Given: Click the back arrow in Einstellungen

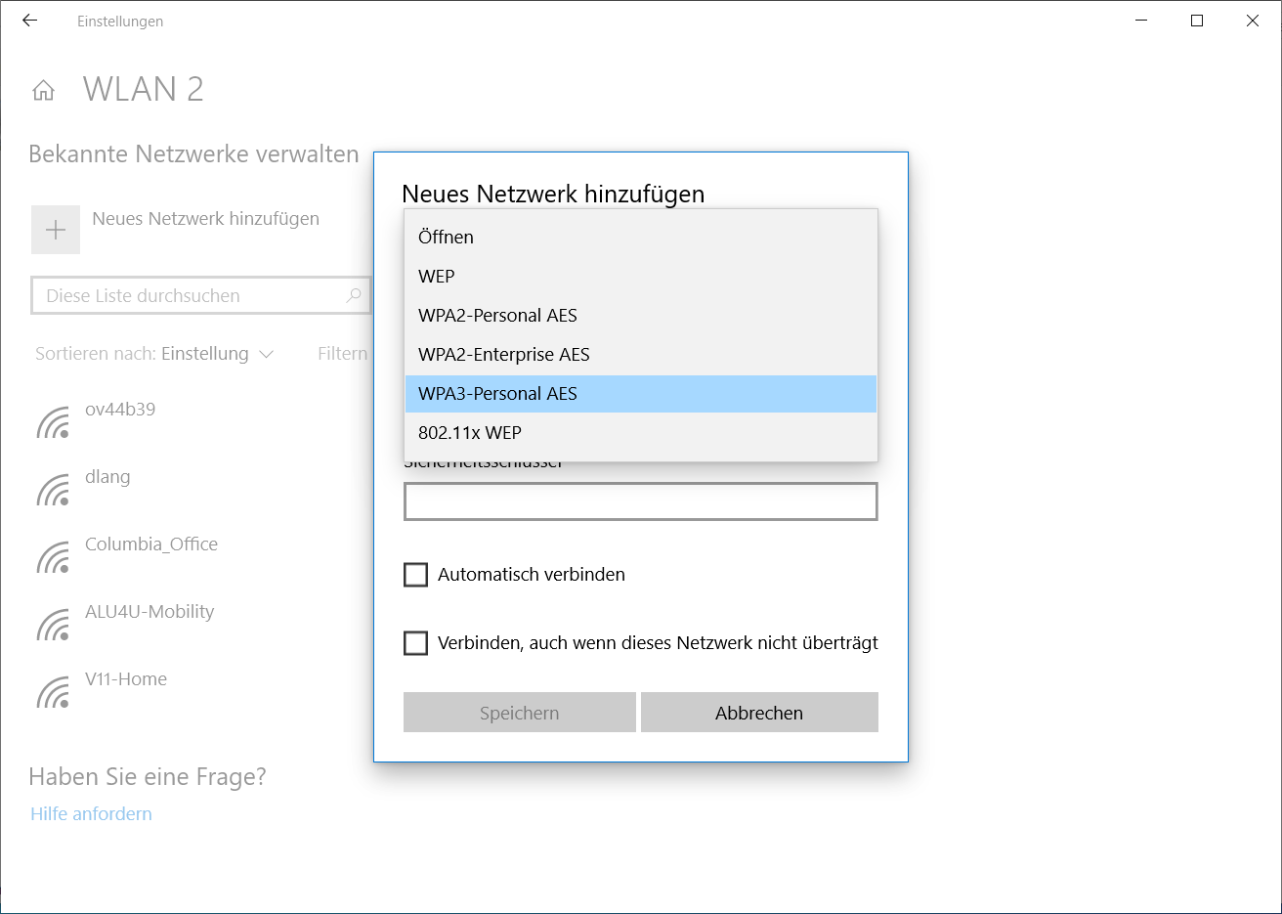Looking at the screenshot, I should pyautogui.click(x=30, y=21).
